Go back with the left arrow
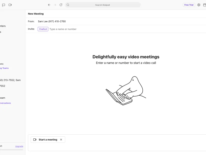The image size is (206, 155). tap(49, 5)
